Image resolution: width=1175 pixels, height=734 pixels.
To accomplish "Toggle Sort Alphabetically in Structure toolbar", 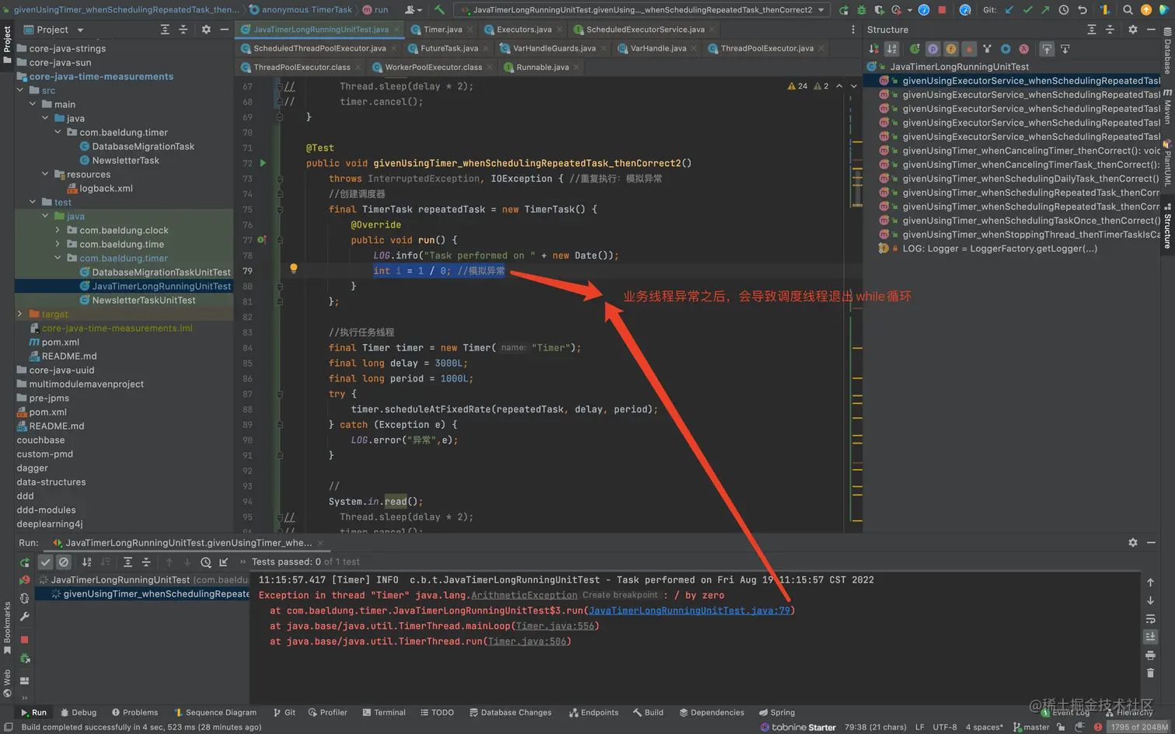I will click(x=892, y=49).
